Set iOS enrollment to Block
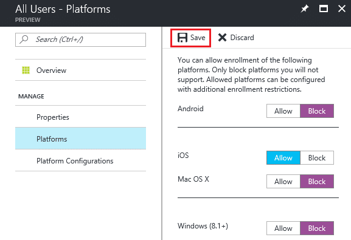Image resolution: width=351 pixels, height=240 pixels. coord(317,158)
